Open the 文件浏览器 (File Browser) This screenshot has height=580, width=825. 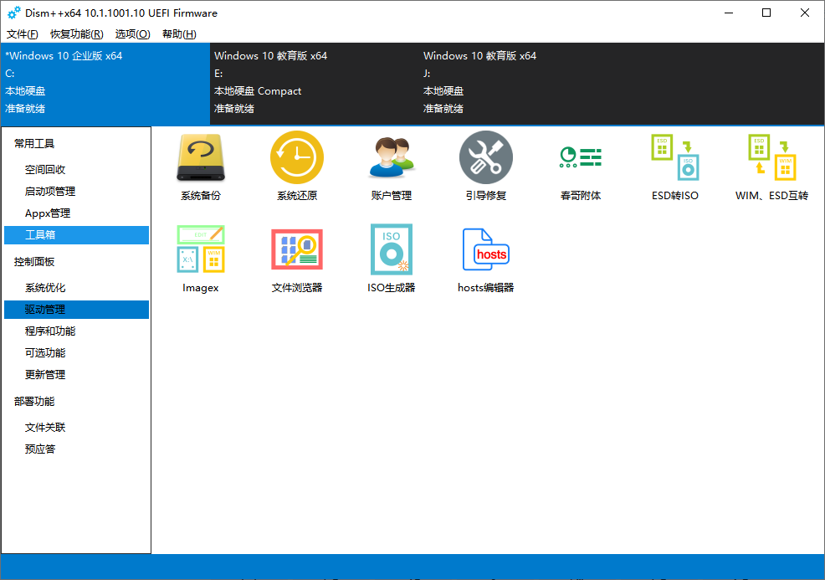pos(296,257)
